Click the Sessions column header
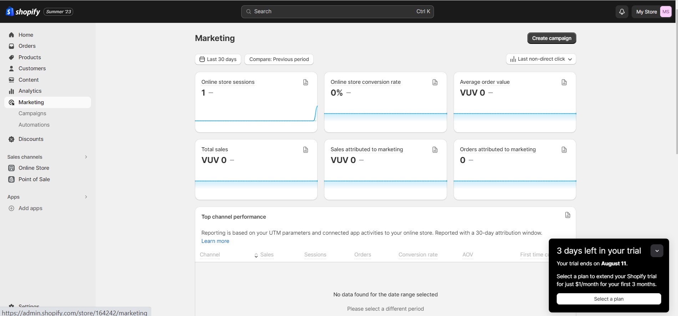Image resolution: width=678 pixels, height=316 pixels. point(315,255)
